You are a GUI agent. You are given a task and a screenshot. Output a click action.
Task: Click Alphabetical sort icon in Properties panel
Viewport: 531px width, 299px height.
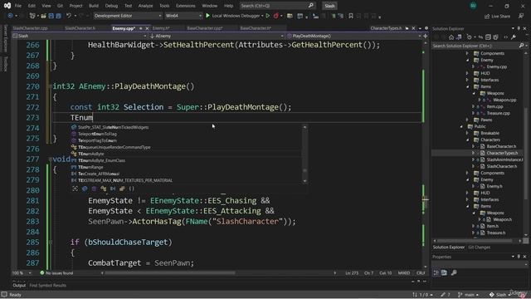[444, 272]
